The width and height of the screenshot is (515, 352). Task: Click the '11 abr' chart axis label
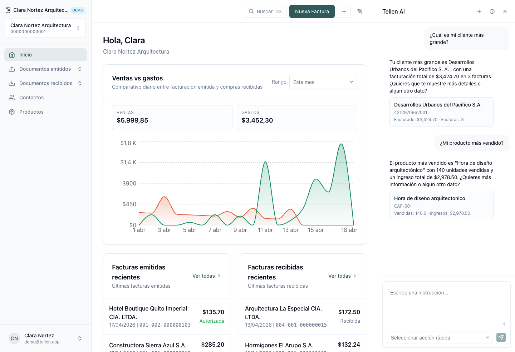[x=265, y=230]
